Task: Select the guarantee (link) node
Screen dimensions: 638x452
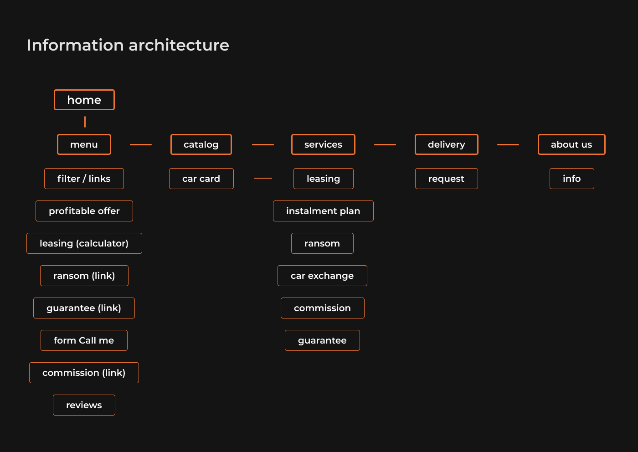Action: pyautogui.click(x=84, y=308)
